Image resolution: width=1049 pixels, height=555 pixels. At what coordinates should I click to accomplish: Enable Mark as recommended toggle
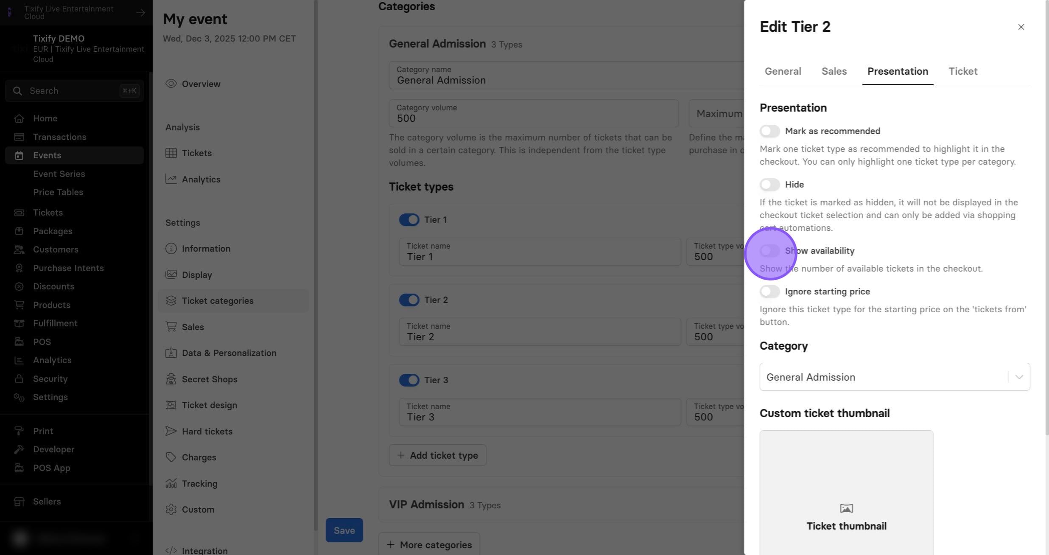coord(769,131)
